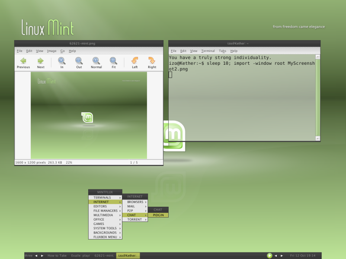The width and height of the screenshot is (346, 259).
Task: Open View menu in image viewer
Action: (39, 51)
